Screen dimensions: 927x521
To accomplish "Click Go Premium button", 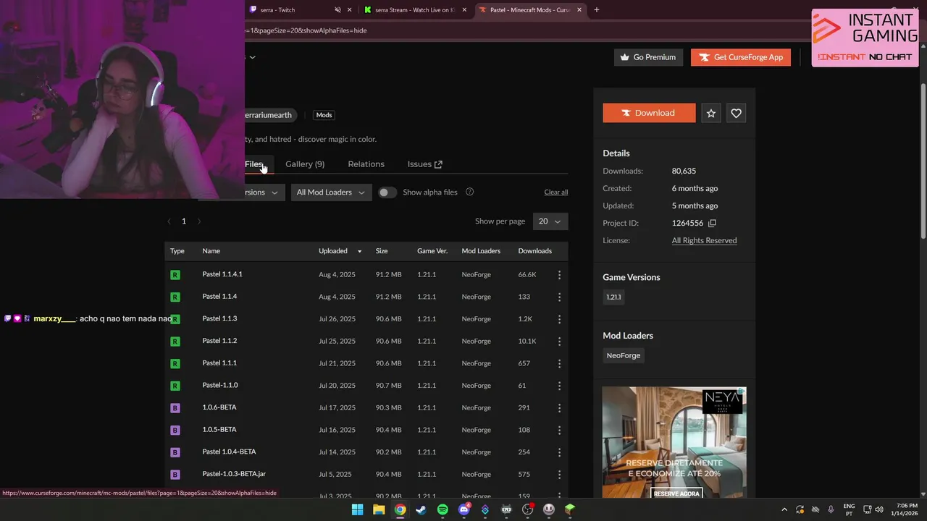I will coord(648,57).
